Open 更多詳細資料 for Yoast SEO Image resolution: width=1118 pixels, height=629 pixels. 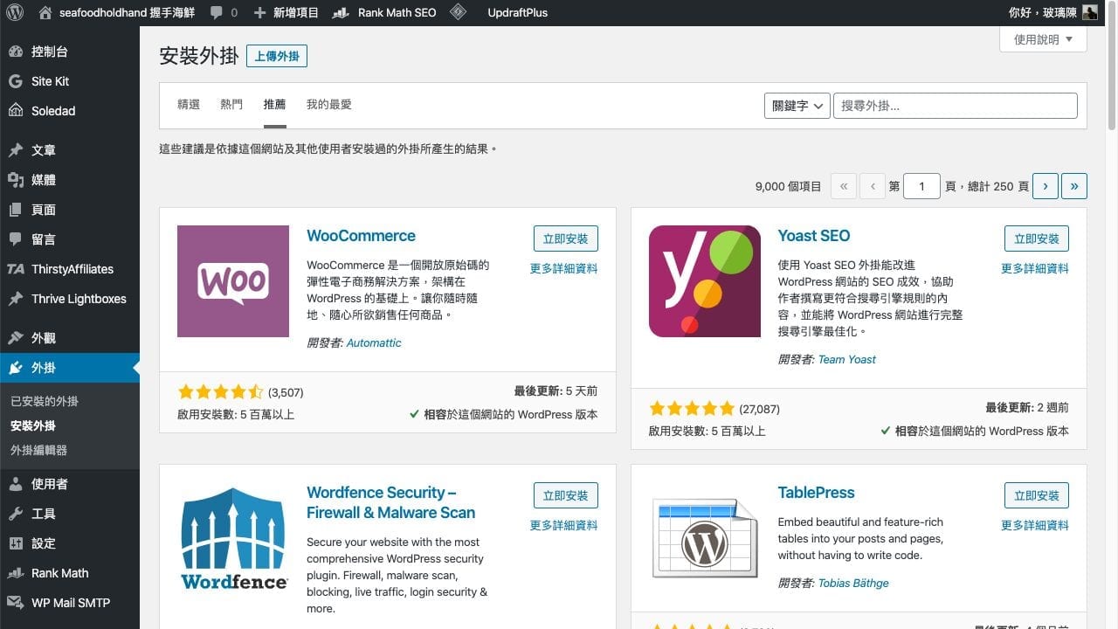pos(1035,269)
